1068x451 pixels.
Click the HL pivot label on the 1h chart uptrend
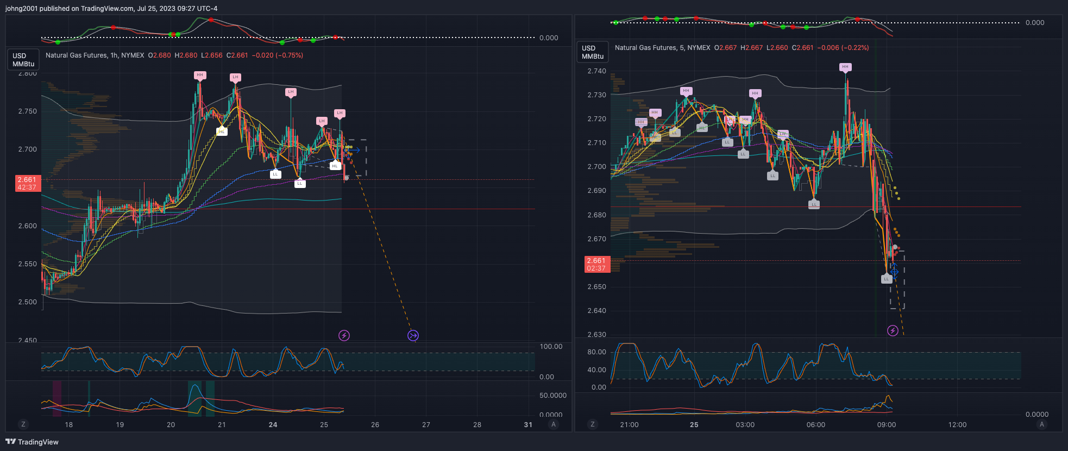click(x=221, y=131)
